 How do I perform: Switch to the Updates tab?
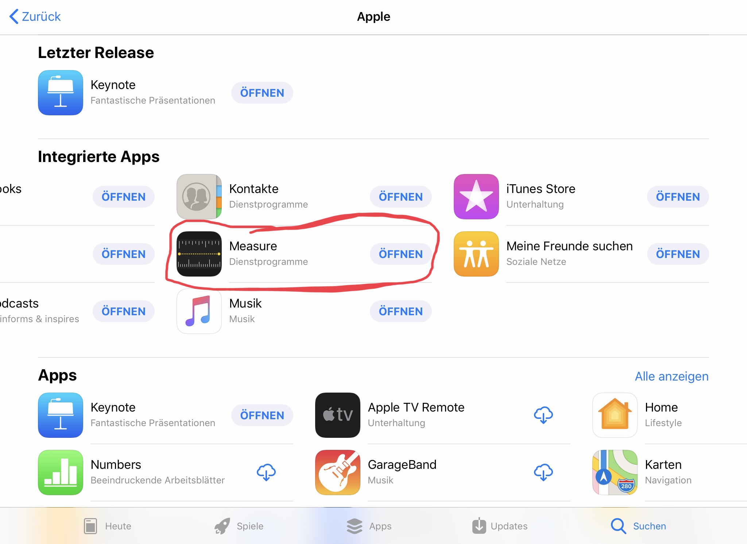500,526
